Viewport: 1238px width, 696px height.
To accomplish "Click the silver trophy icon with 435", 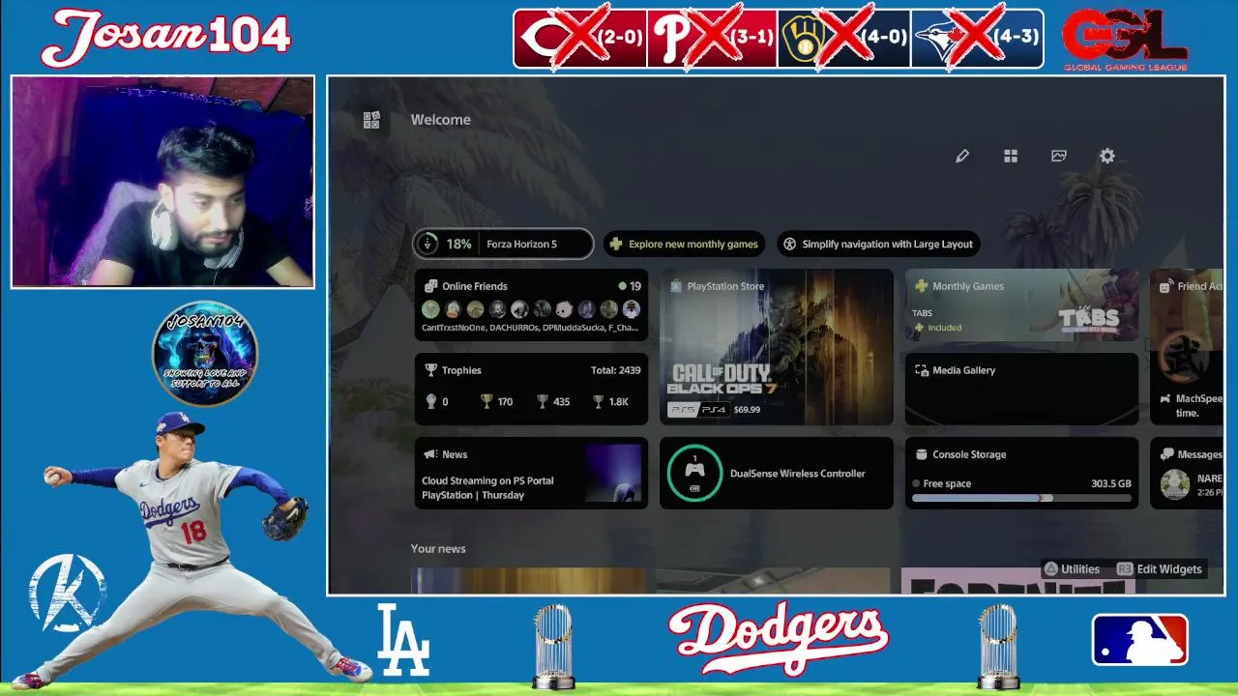I will pyautogui.click(x=543, y=401).
